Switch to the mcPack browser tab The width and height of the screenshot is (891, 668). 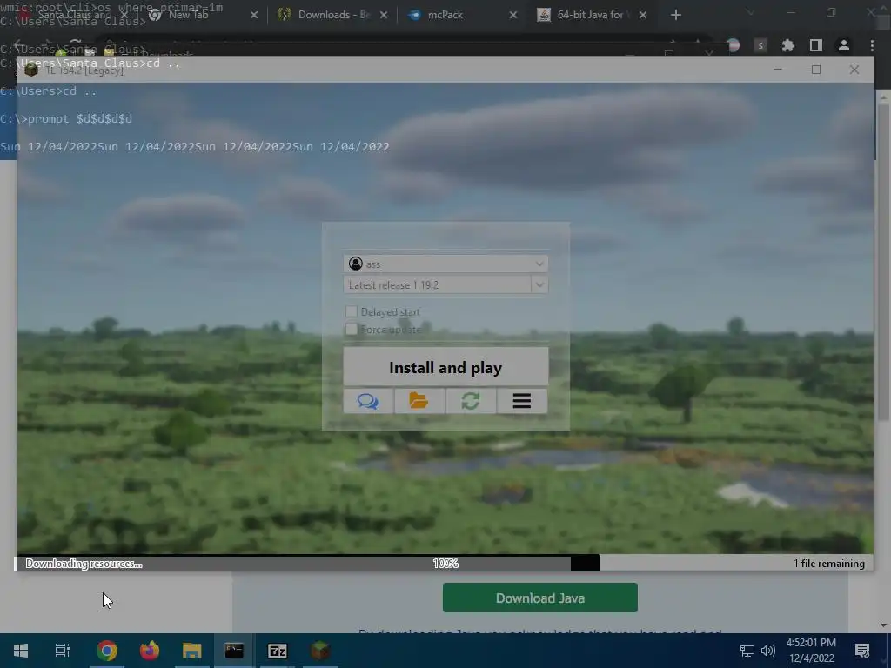(x=461, y=15)
